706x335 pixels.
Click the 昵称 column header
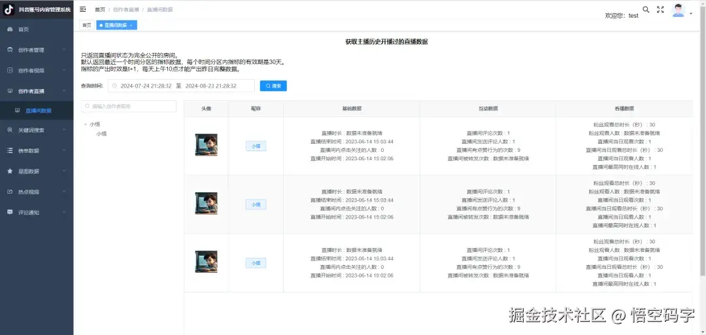(x=256, y=109)
